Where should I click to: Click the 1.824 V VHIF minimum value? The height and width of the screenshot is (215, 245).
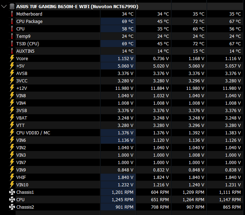pos(161,177)
